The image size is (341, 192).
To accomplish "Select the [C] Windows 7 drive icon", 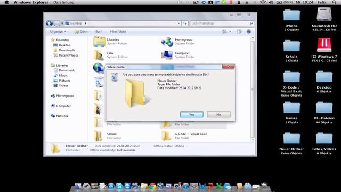I will click(x=324, y=45).
